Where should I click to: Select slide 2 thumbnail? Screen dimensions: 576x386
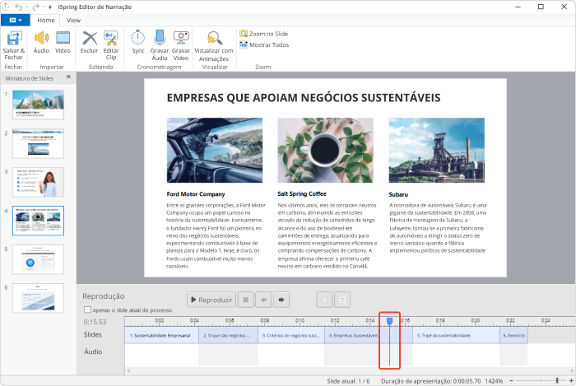pos(38,143)
